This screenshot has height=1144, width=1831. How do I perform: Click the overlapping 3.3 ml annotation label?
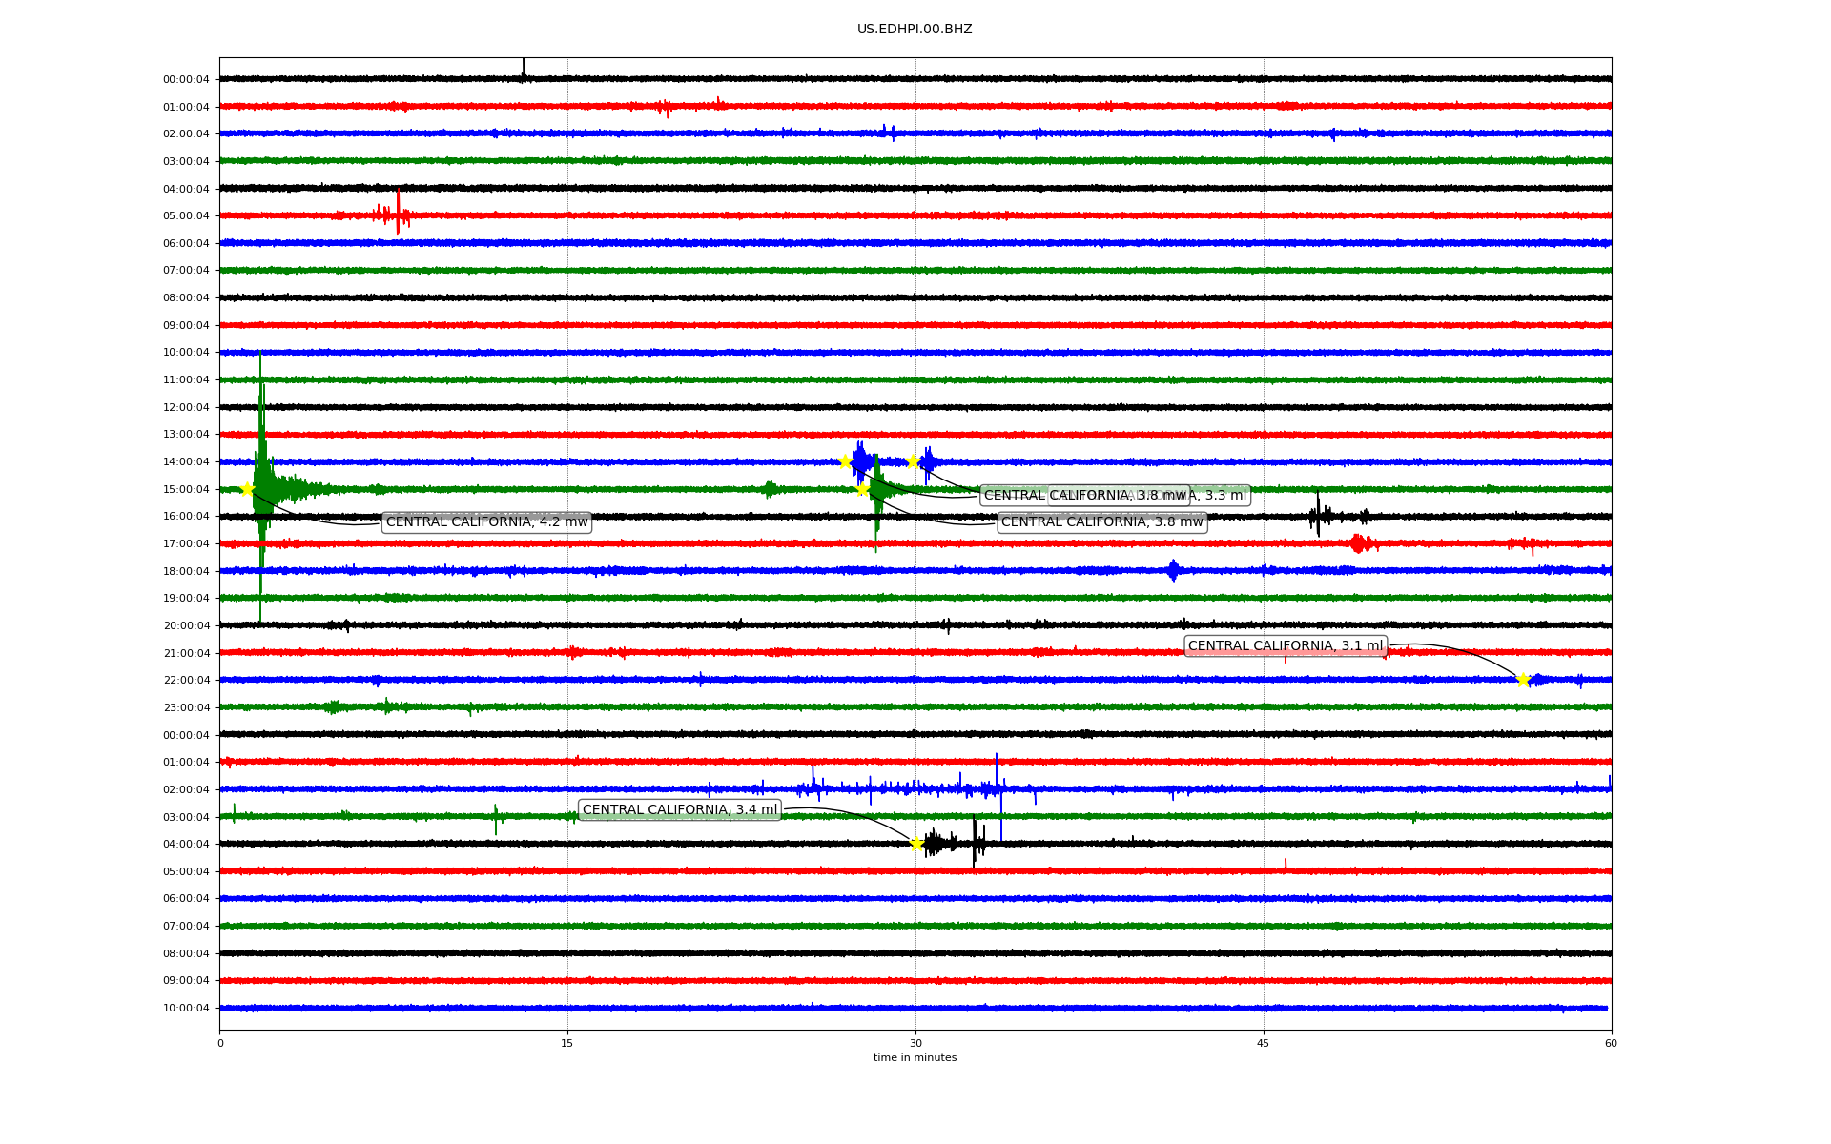click(x=1224, y=495)
